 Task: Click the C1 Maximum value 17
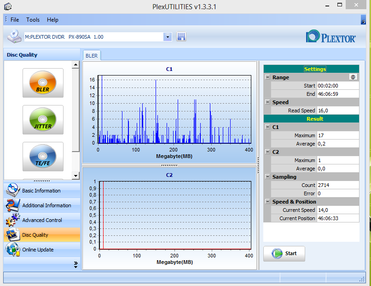tap(338, 135)
